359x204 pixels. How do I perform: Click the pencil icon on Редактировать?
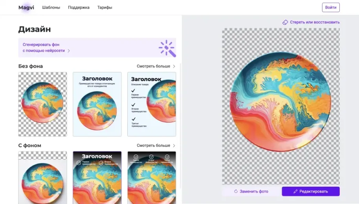295,191
